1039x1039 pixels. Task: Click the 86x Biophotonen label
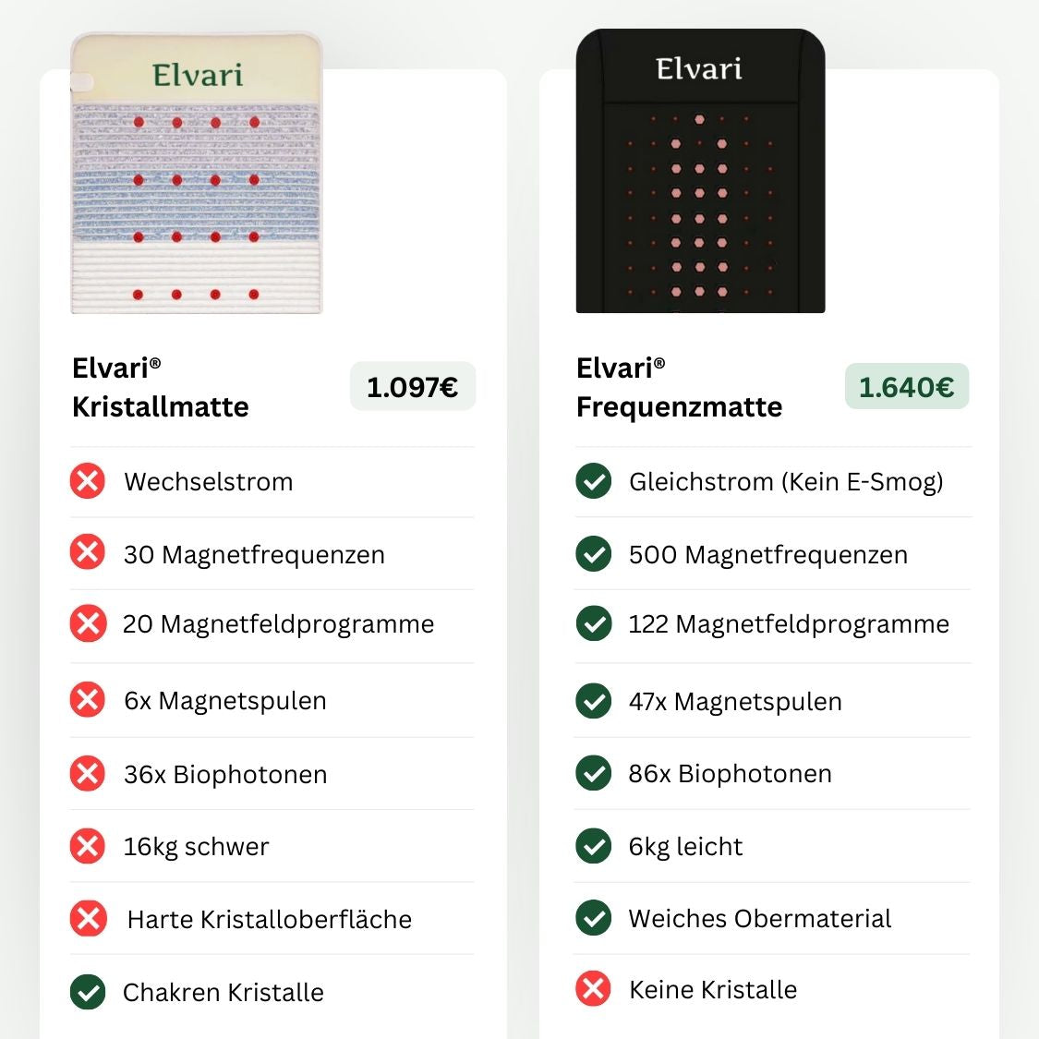point(730,774)
